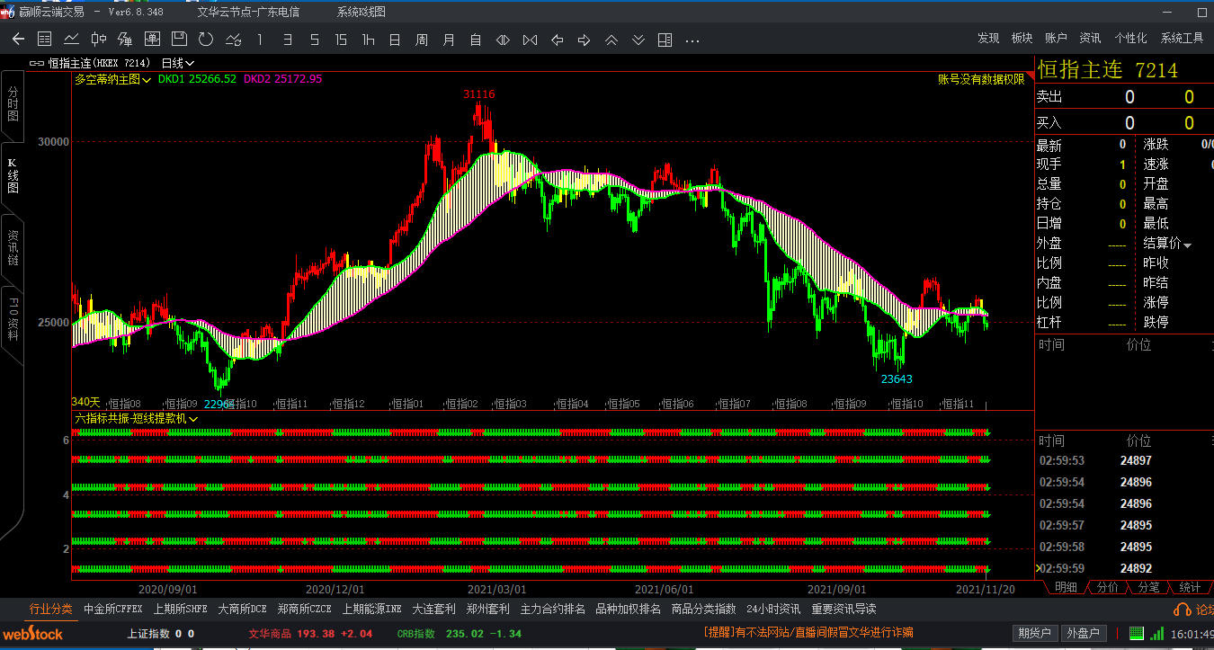Switch to the 分价 tab

1108,587
